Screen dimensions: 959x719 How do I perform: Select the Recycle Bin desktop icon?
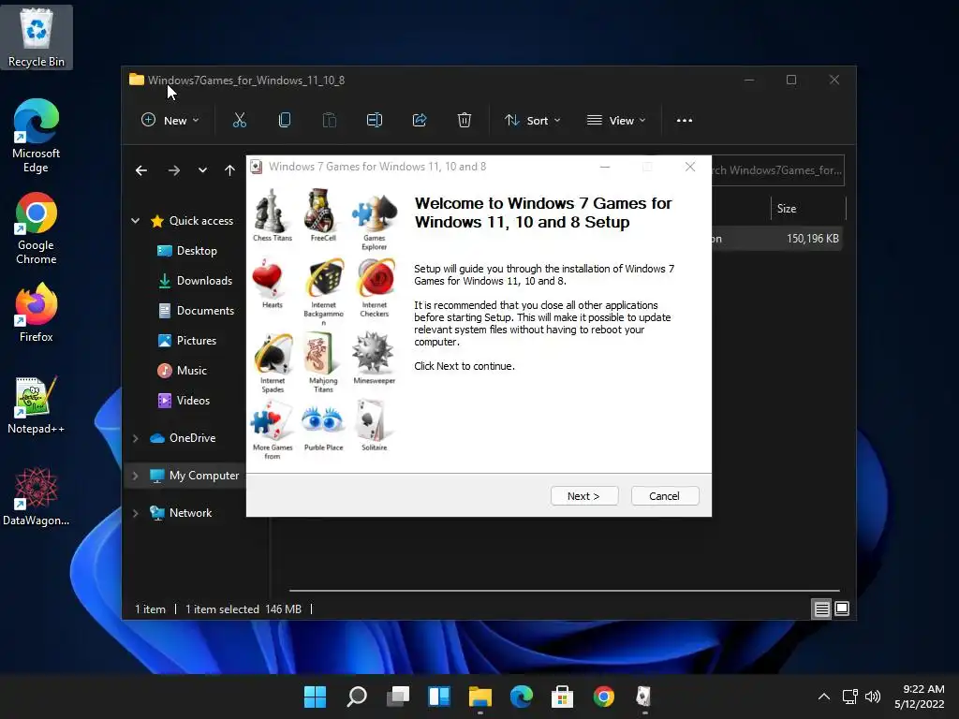pyautogui.click(x=37, y=37)
